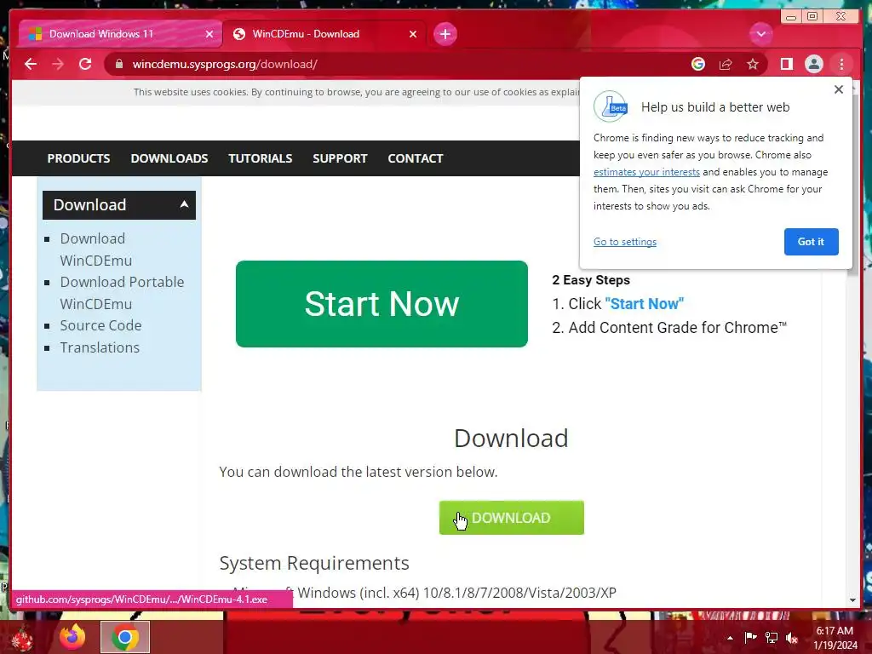This screenshot has height=654, width=872.
Task: Open the estimates your interests link
Action: coord(646,172)
